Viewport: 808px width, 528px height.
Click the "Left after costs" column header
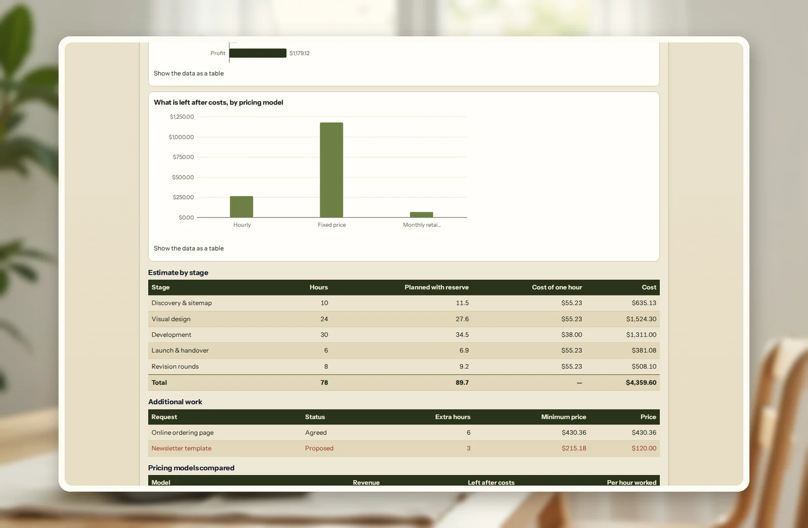pos(491,483)
